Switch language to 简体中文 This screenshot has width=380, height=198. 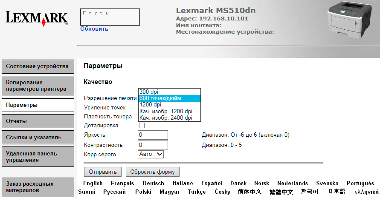point(249,192)
